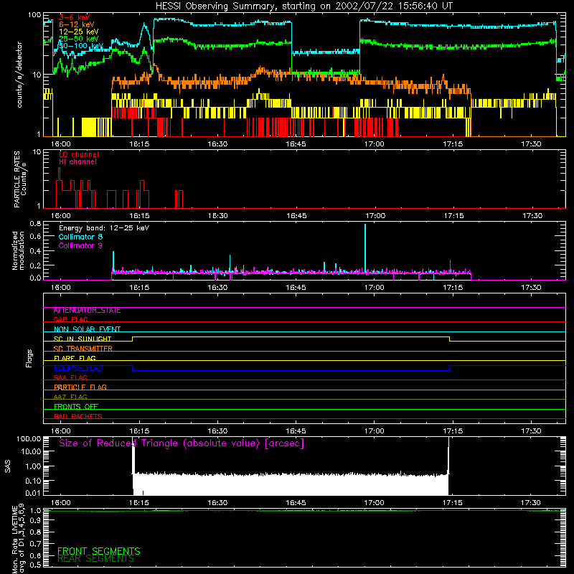The image size is (574, 574).
Task: Select the orange 6-12 keV legend entry
Action: point(76,24)
